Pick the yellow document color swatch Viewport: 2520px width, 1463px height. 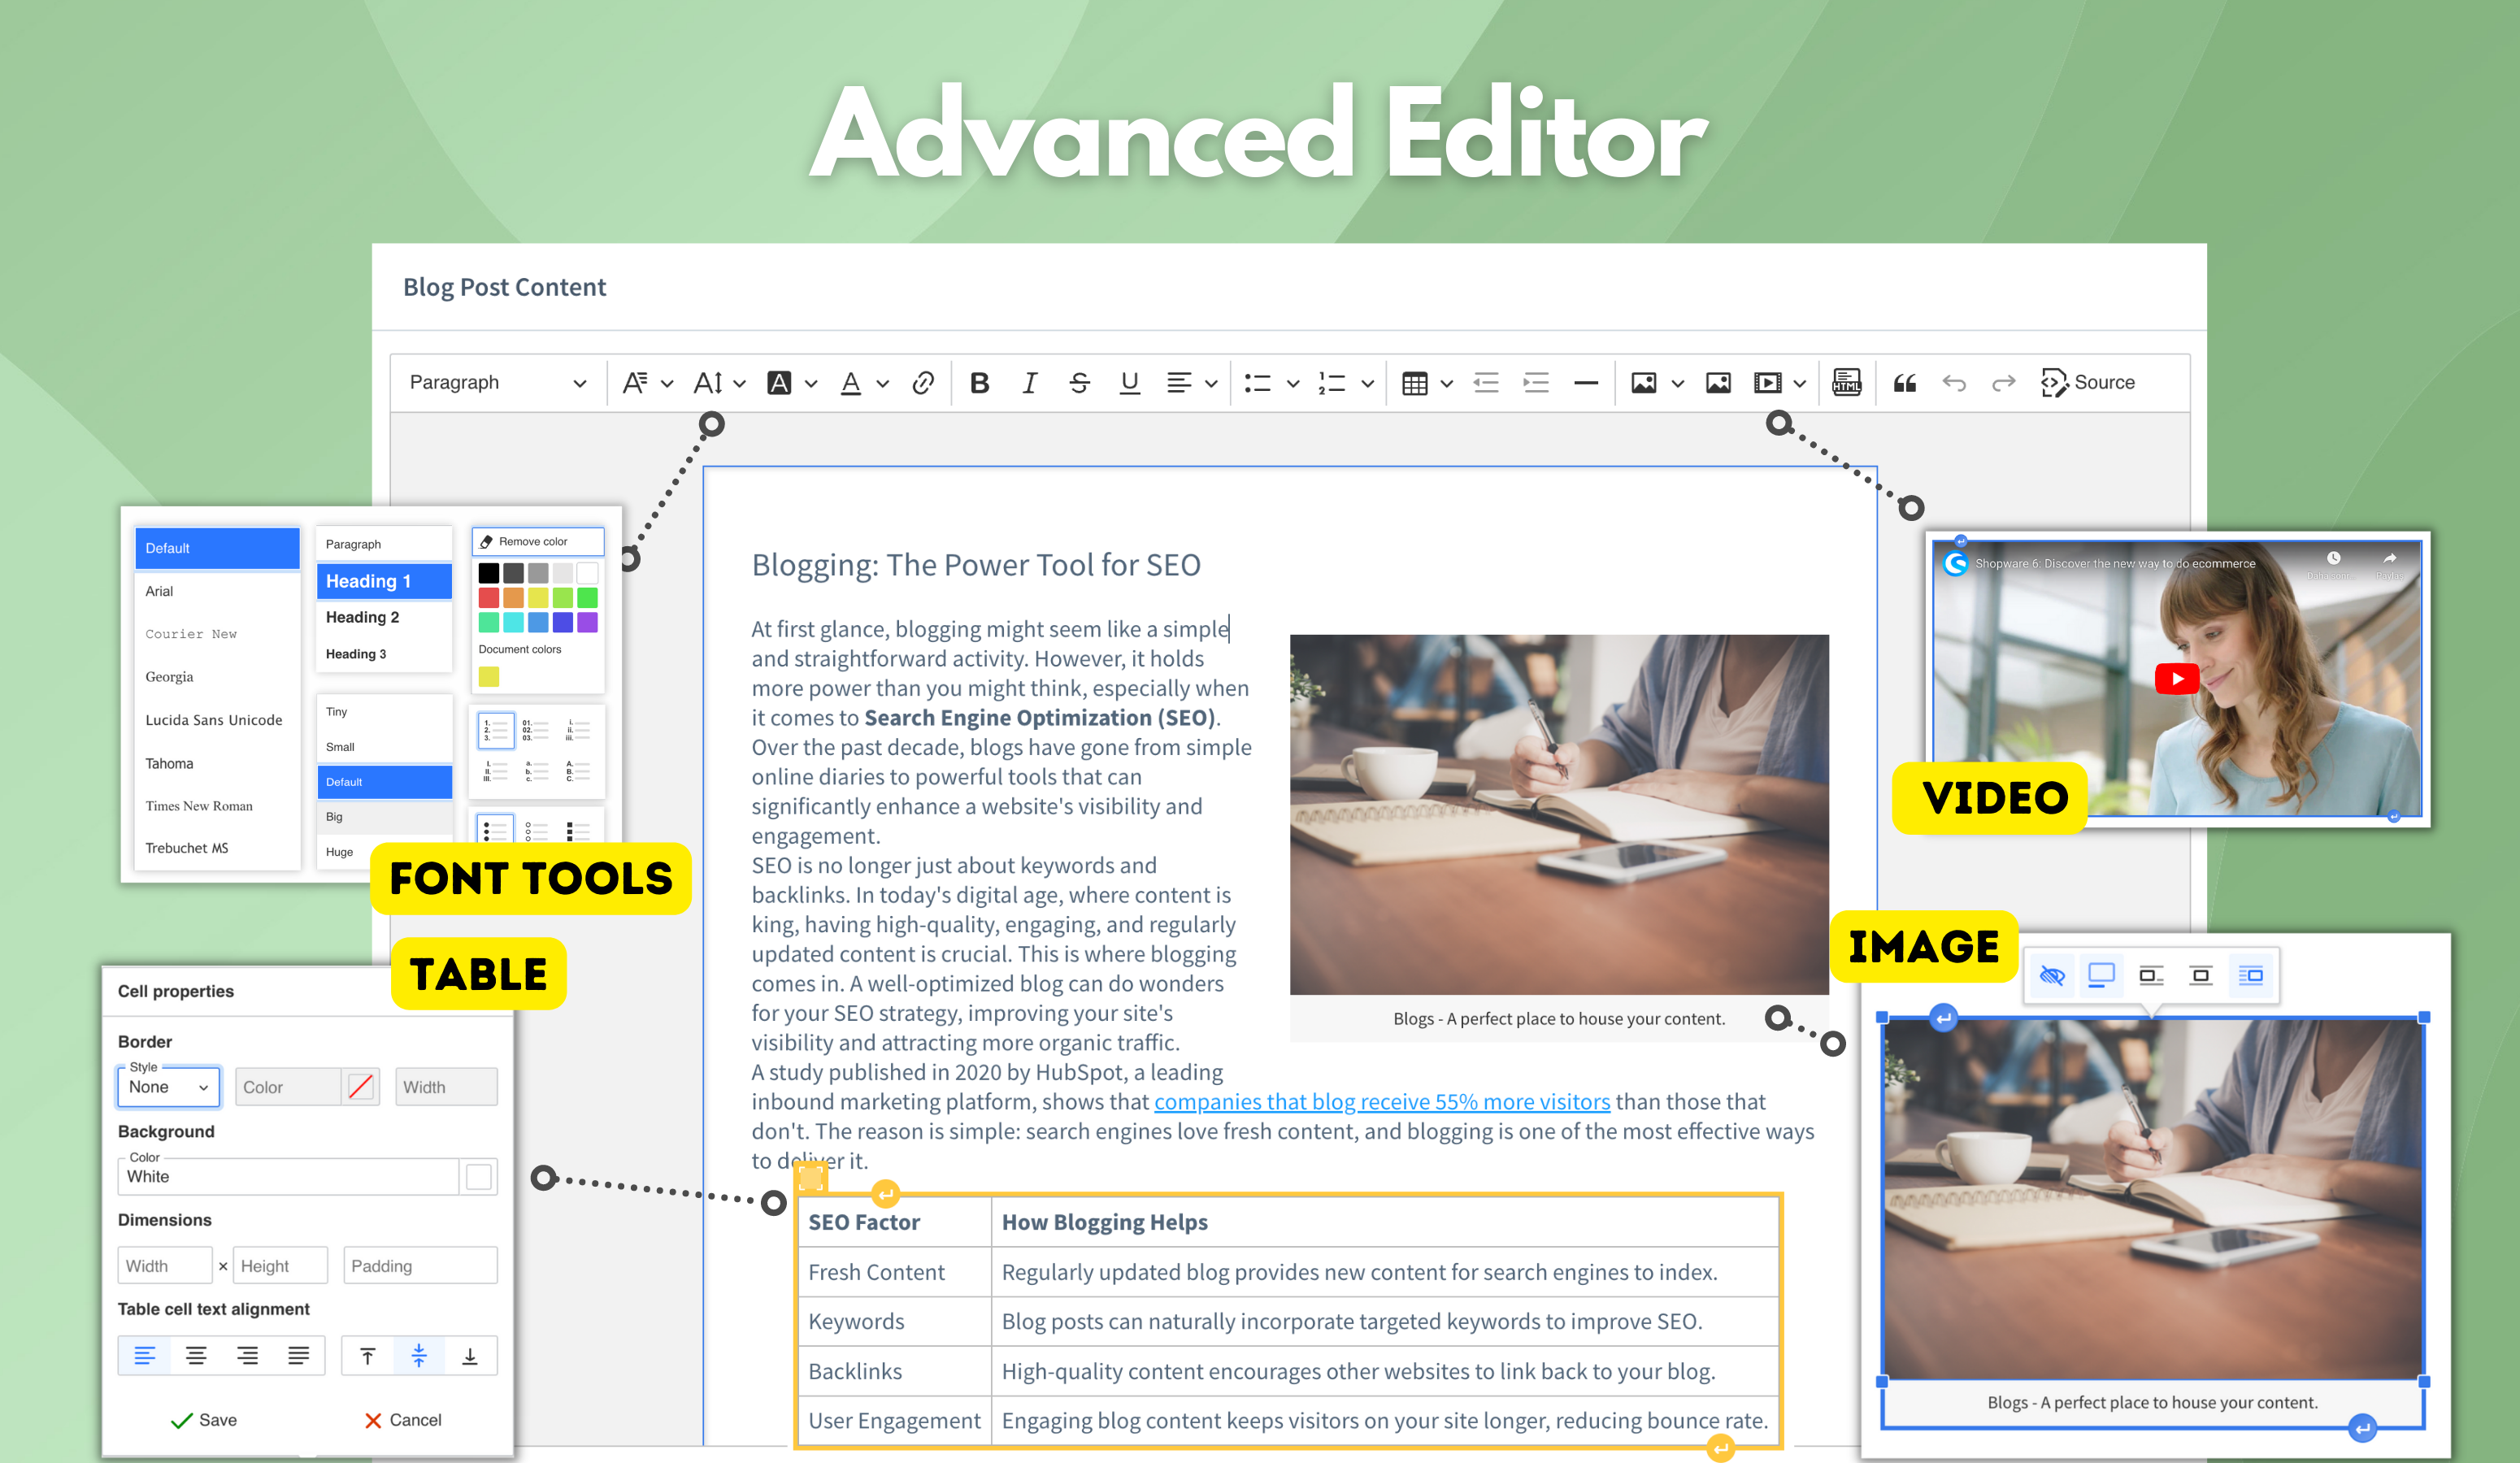click(x=488, y=677)
